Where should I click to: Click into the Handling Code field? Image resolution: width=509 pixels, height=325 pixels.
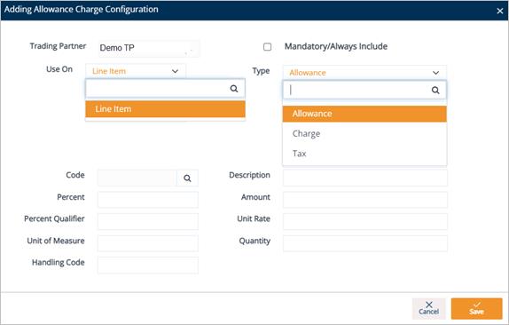[x=148, y=266]
